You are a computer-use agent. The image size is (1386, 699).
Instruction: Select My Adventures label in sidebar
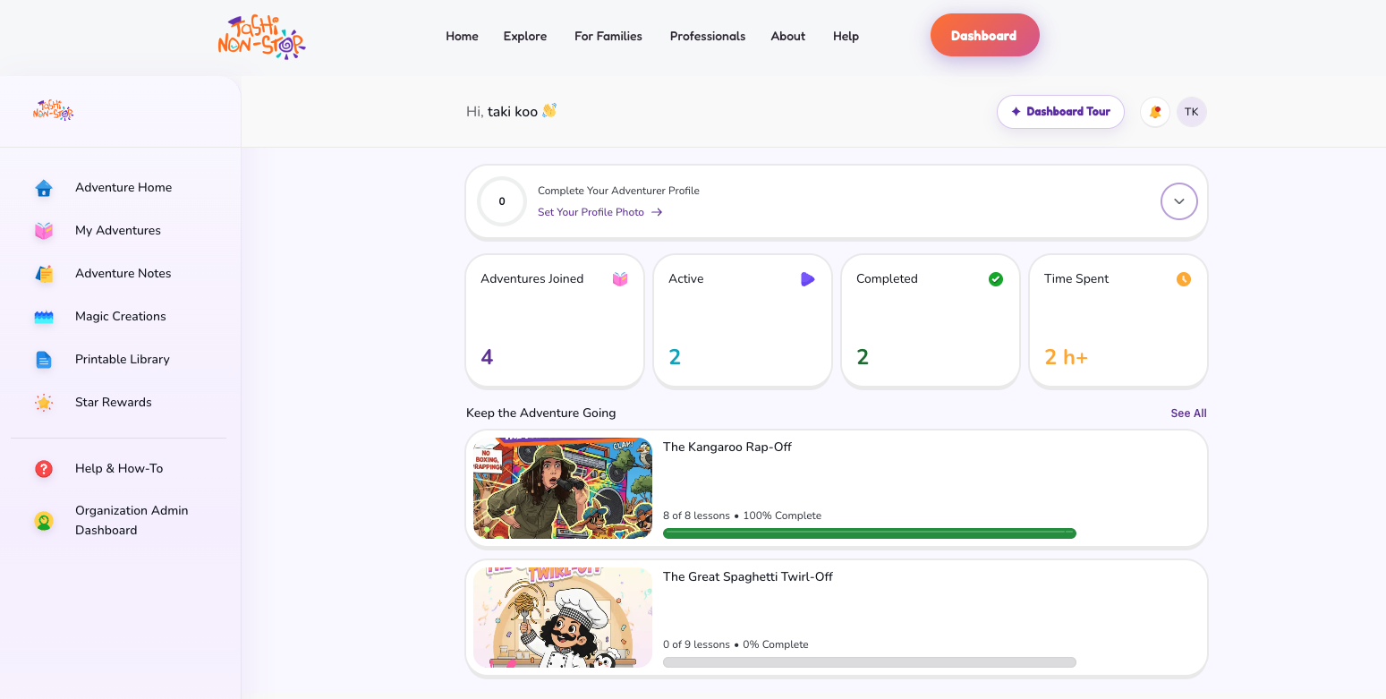pyautogui.click(x=118, y=231)
